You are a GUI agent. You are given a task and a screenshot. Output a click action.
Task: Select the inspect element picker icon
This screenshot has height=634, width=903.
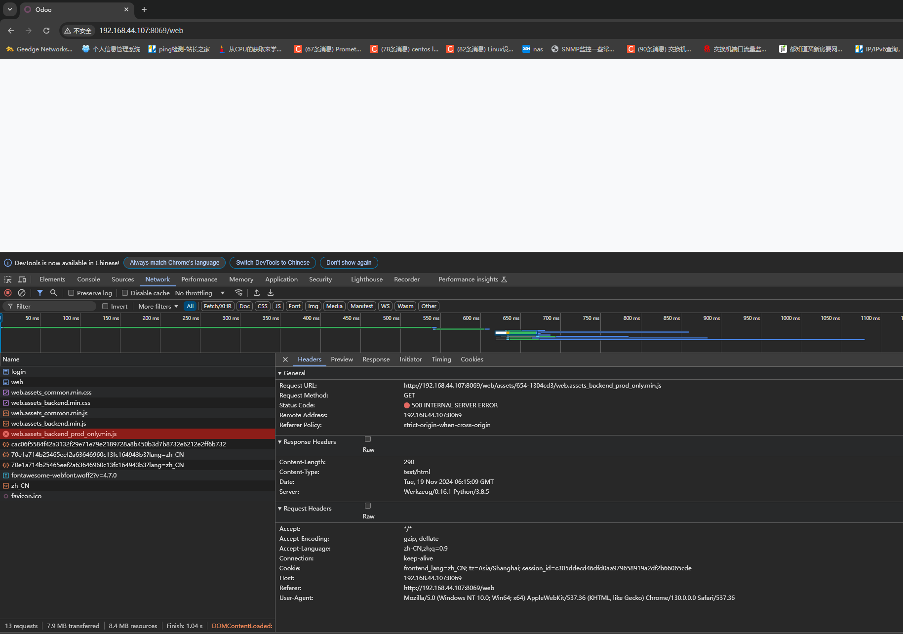tap(8, 279)
